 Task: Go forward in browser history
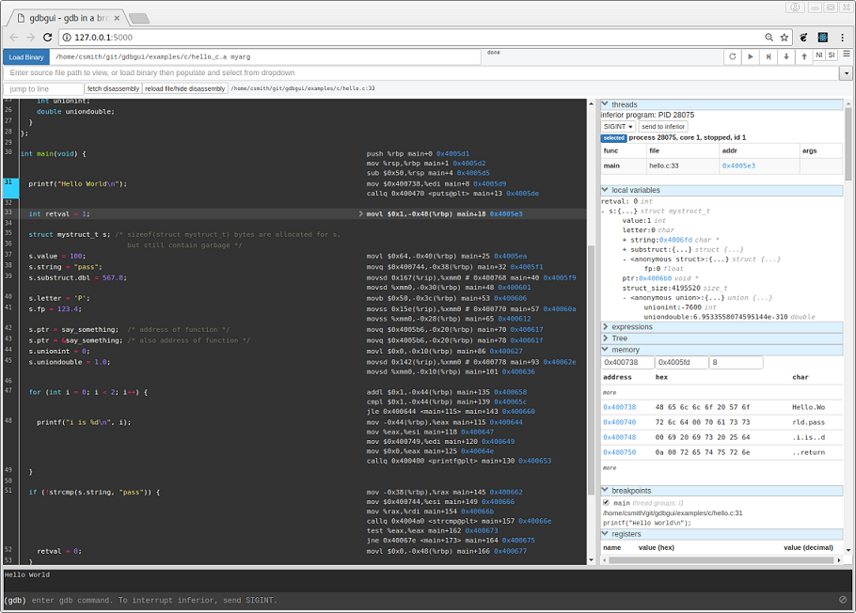pyautogui.click(x=30, y=37)
